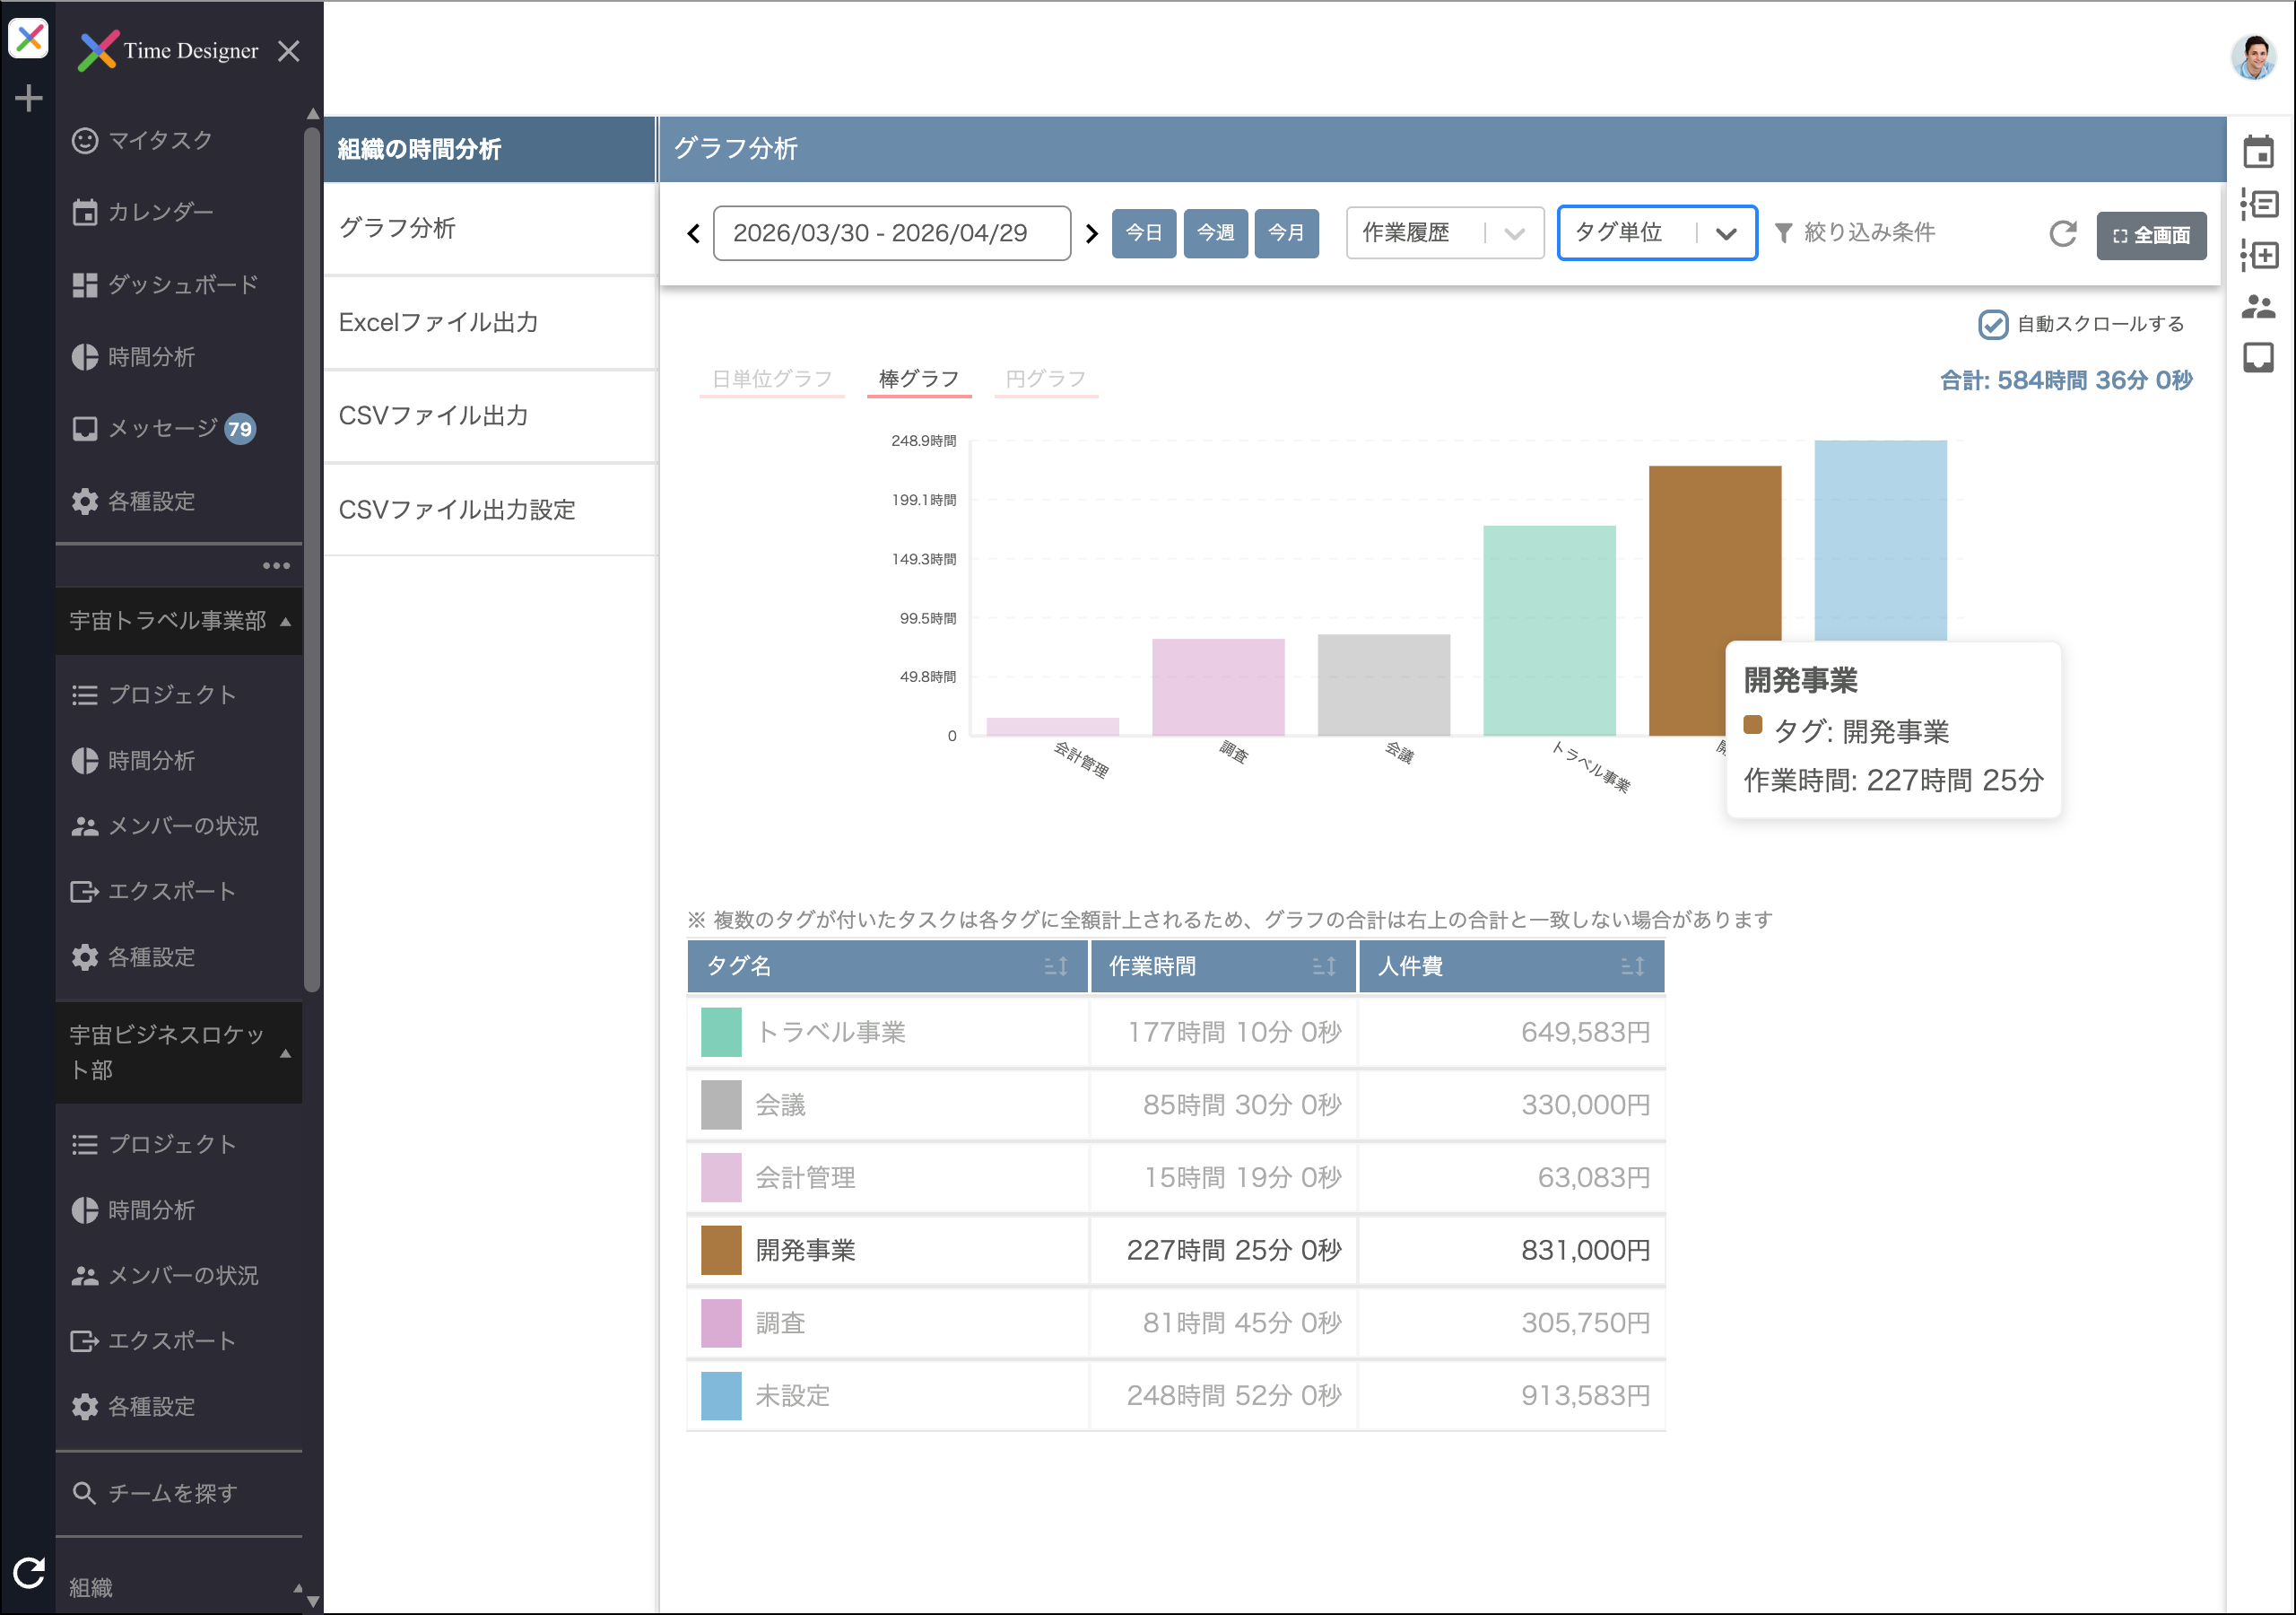Click the reload icon at bottom-left rail
This screenshot has width=2296, height=1615.
[x=28, y=1573]
